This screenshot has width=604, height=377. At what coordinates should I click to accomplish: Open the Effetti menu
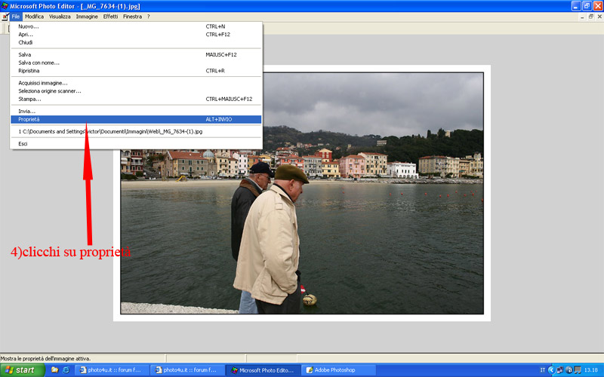[x=110, y=16]
